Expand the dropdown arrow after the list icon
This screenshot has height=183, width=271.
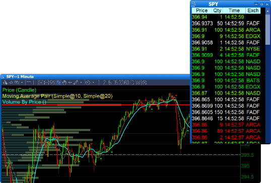coord(22,82)
